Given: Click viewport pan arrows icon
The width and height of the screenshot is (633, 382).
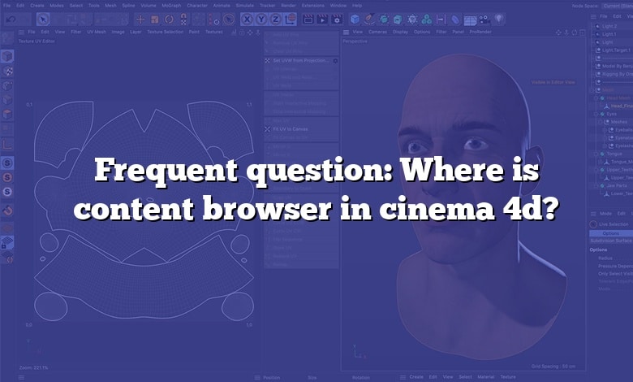Looking at the screenshot, I should coord(558,32).
